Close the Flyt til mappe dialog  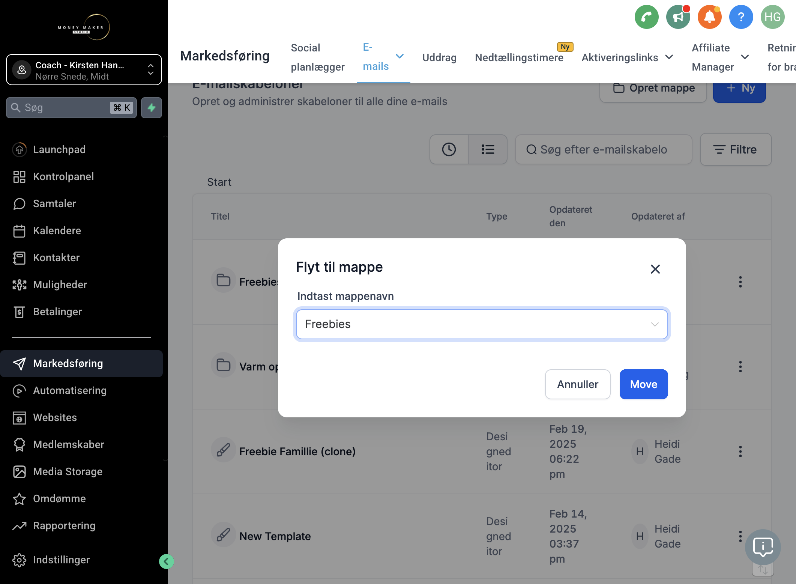[655, 269]
